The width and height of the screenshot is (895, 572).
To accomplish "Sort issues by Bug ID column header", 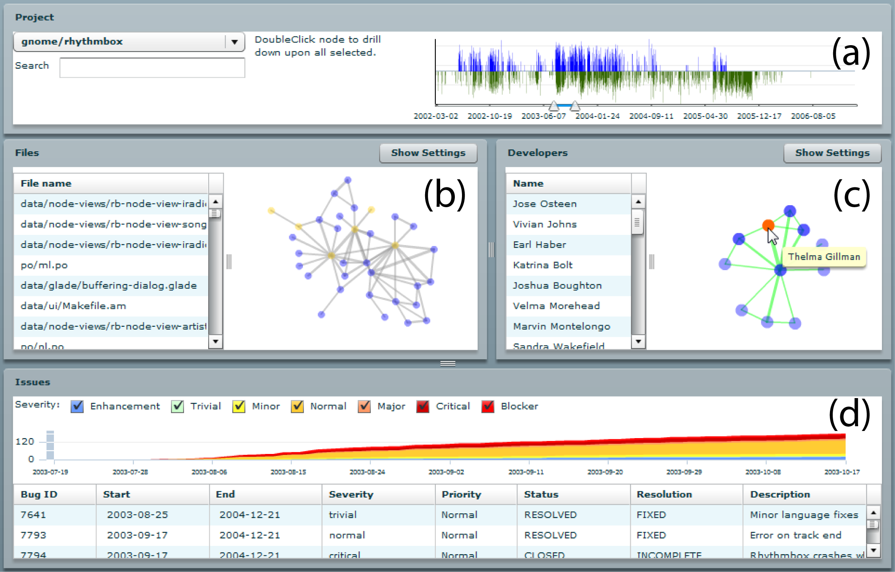I will click(39, 494).
